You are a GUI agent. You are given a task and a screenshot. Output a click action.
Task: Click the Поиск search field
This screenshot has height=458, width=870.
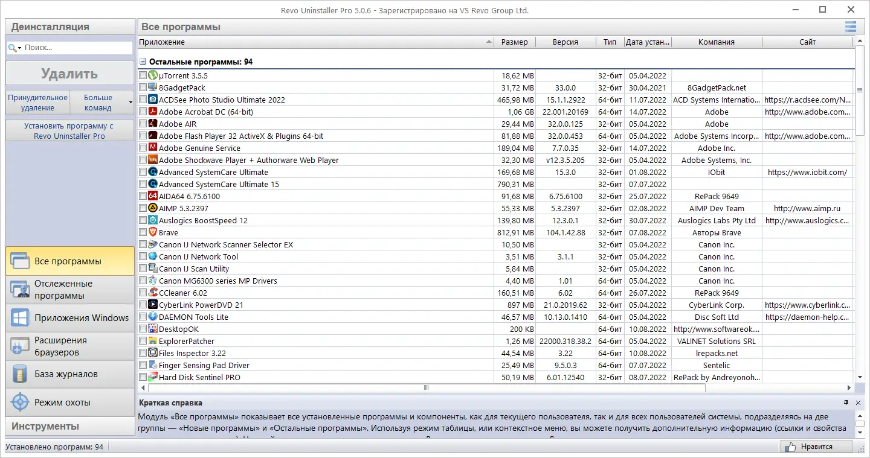point(77,48)
